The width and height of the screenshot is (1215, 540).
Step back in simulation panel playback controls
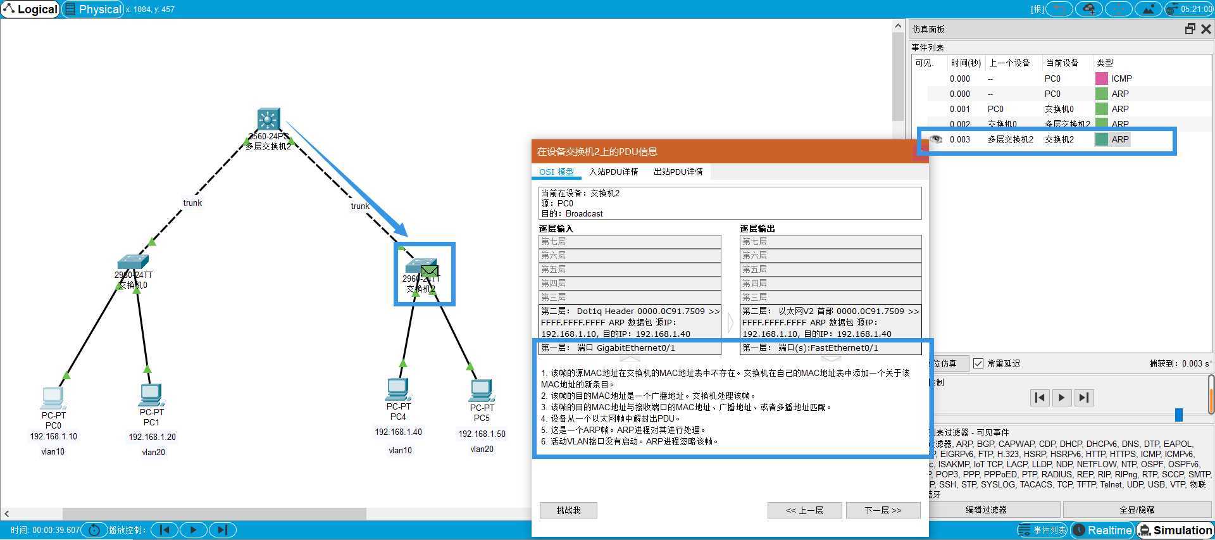[1039, 398]
